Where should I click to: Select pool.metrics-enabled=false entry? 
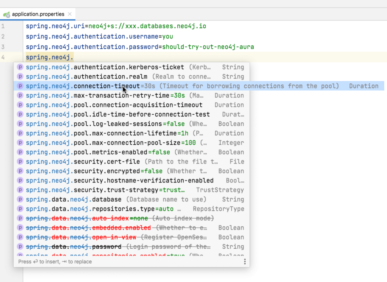coord(132,152)
